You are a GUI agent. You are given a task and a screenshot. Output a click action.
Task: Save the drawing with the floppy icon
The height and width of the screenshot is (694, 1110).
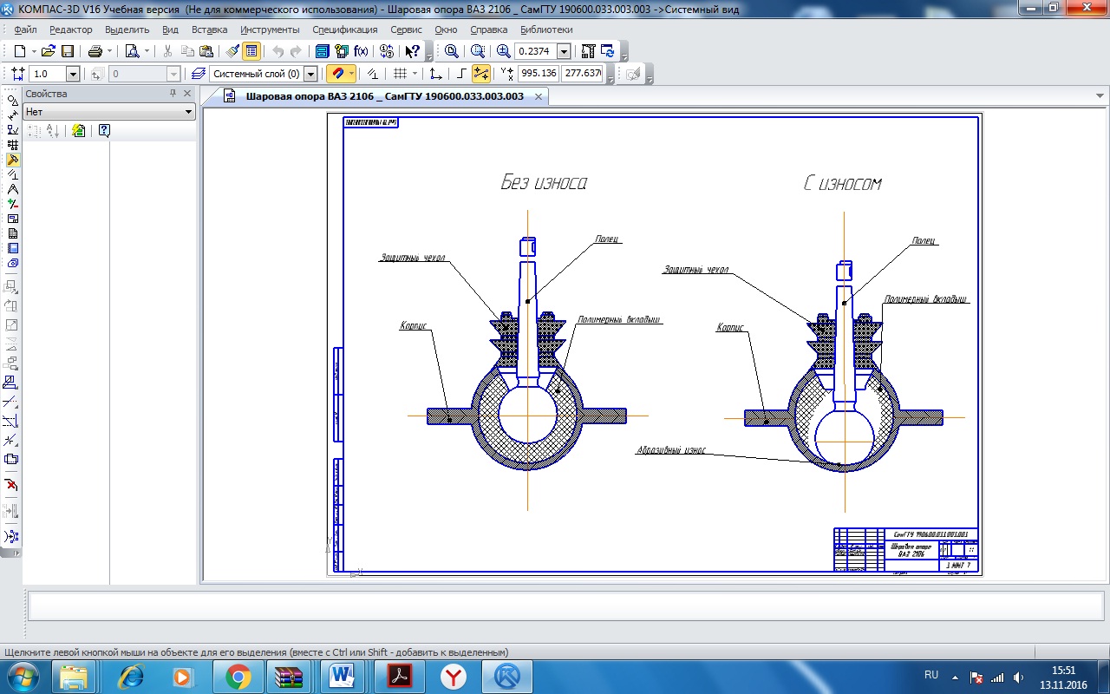[68, 51]
